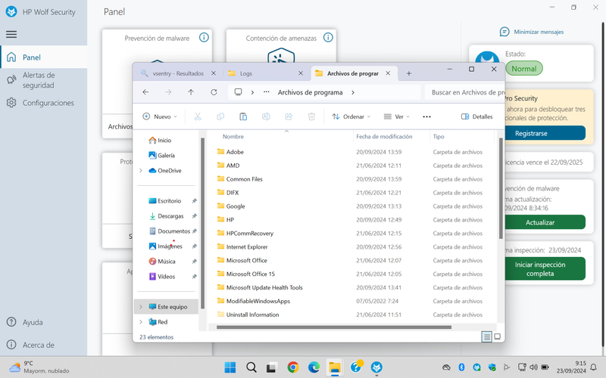Viewport: 606px width, 378px height.
Task: Click the refresh button in File Explorer
Action: tap(214, 92)
